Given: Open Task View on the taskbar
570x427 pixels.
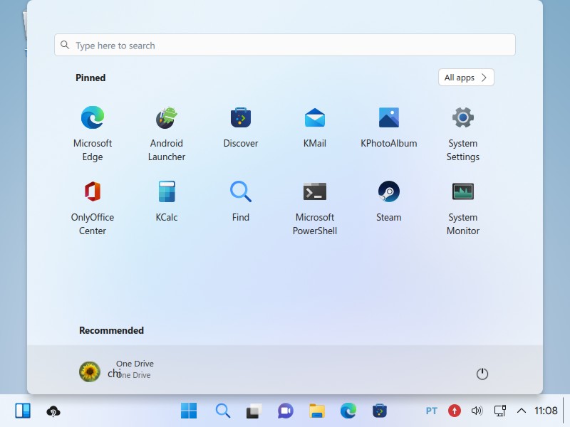Looking at the screenshot, I should tap(254, 411).
